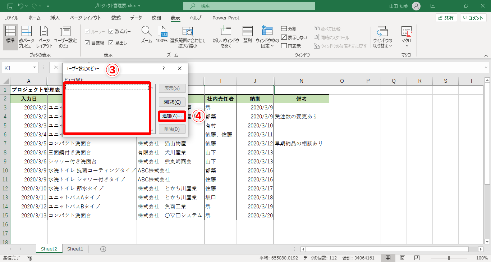
Task: Open the Ribbon Display Options icon
Action: point(433,6)
